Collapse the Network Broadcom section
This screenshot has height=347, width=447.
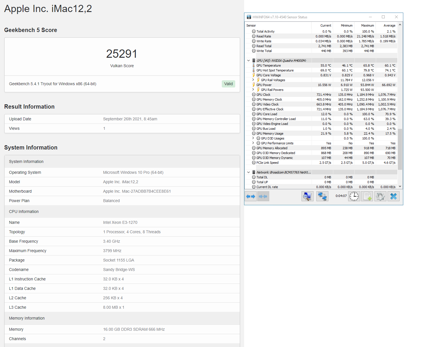pos(248,172)
